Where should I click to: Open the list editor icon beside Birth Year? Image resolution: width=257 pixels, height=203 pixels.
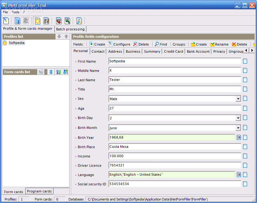point(239,137)
